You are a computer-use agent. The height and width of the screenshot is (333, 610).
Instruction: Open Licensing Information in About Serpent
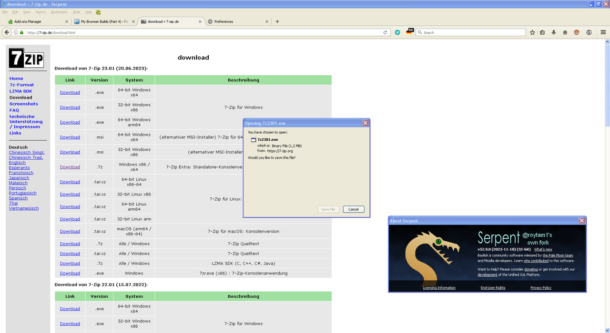coord(439,288)
